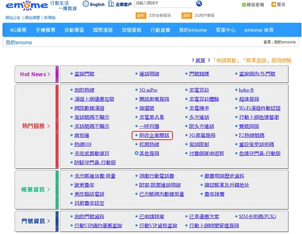Click the 最新 badge beside 2G用戶專區
The image size is (302, 234).
click(187, 16)
